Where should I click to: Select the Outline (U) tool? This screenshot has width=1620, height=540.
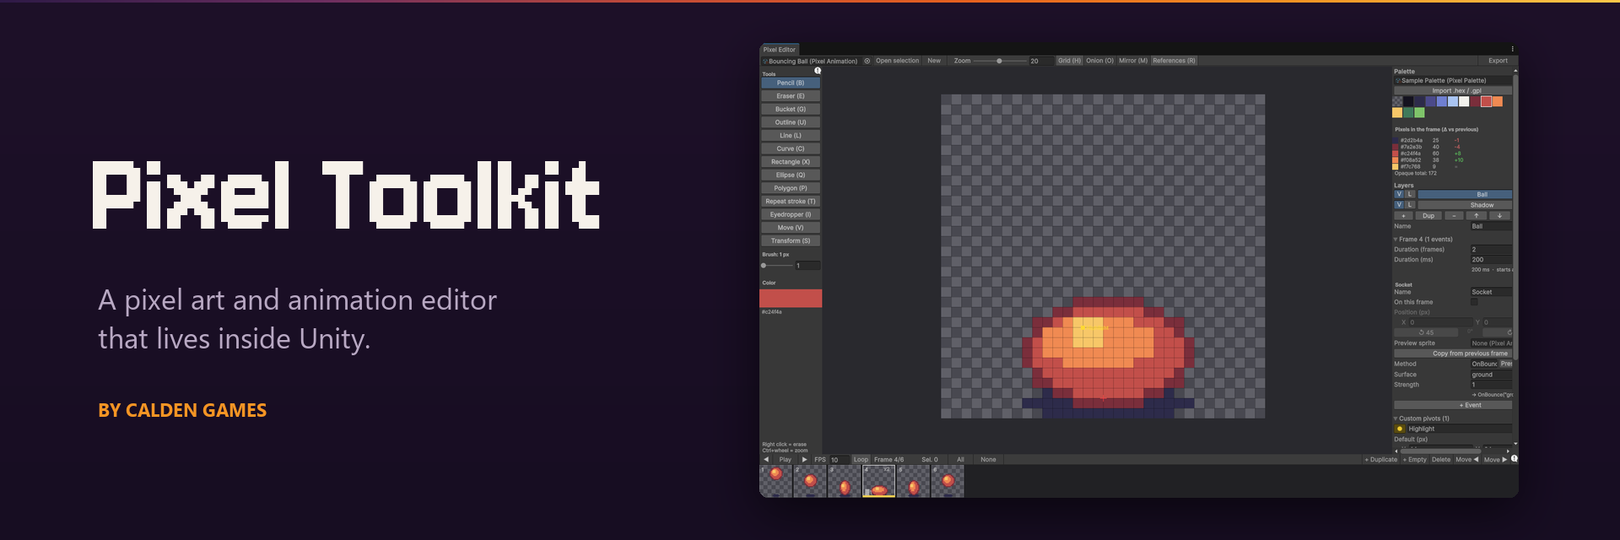[791, 122]
